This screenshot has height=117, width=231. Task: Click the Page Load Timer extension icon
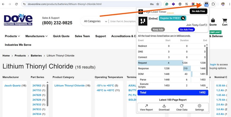206,4
